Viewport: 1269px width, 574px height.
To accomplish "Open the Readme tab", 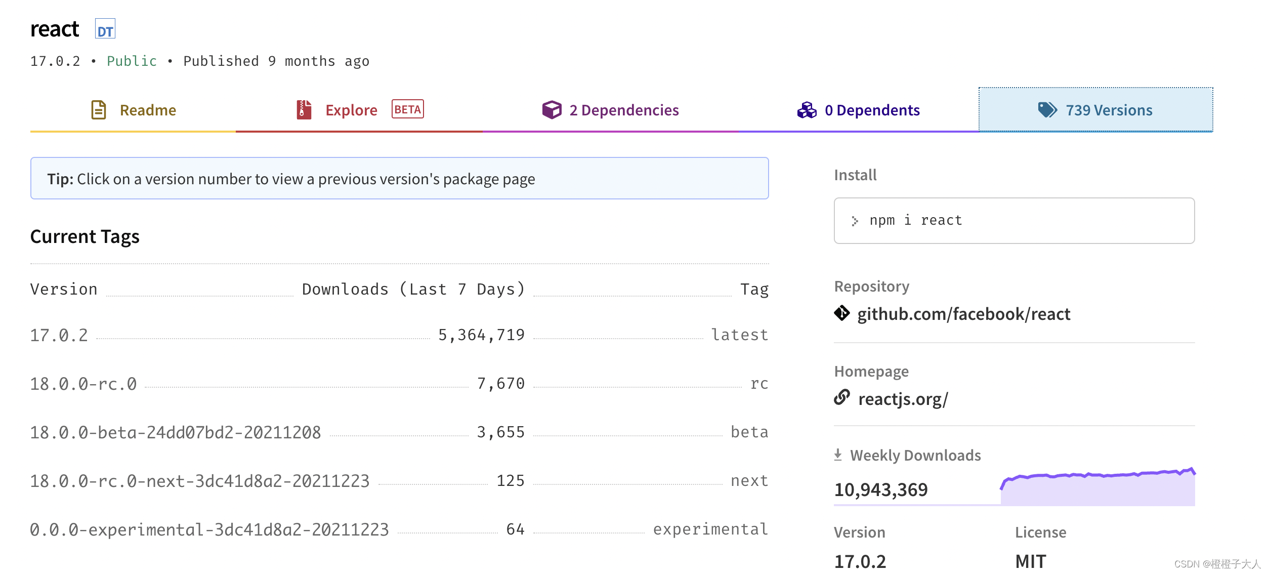I will click(133, 110).
